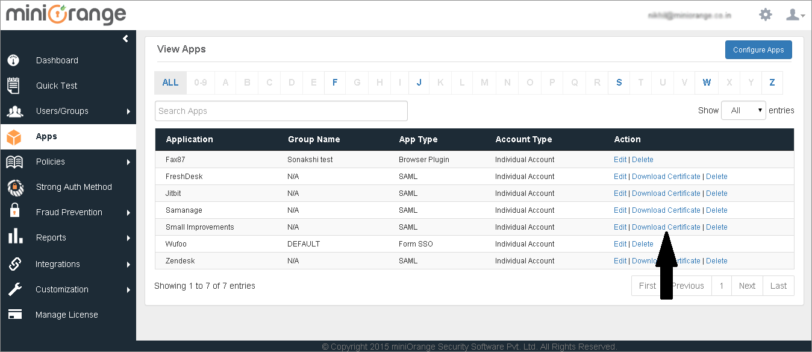Image resolution: width=812 pixels, height=352 pixels.
Task: Download Certificate for FreshDesk
Action: (x=666, y=177)
